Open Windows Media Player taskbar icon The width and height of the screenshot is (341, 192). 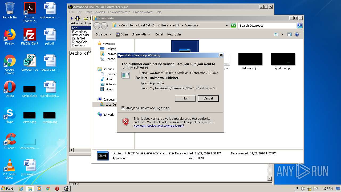point(39,189)
